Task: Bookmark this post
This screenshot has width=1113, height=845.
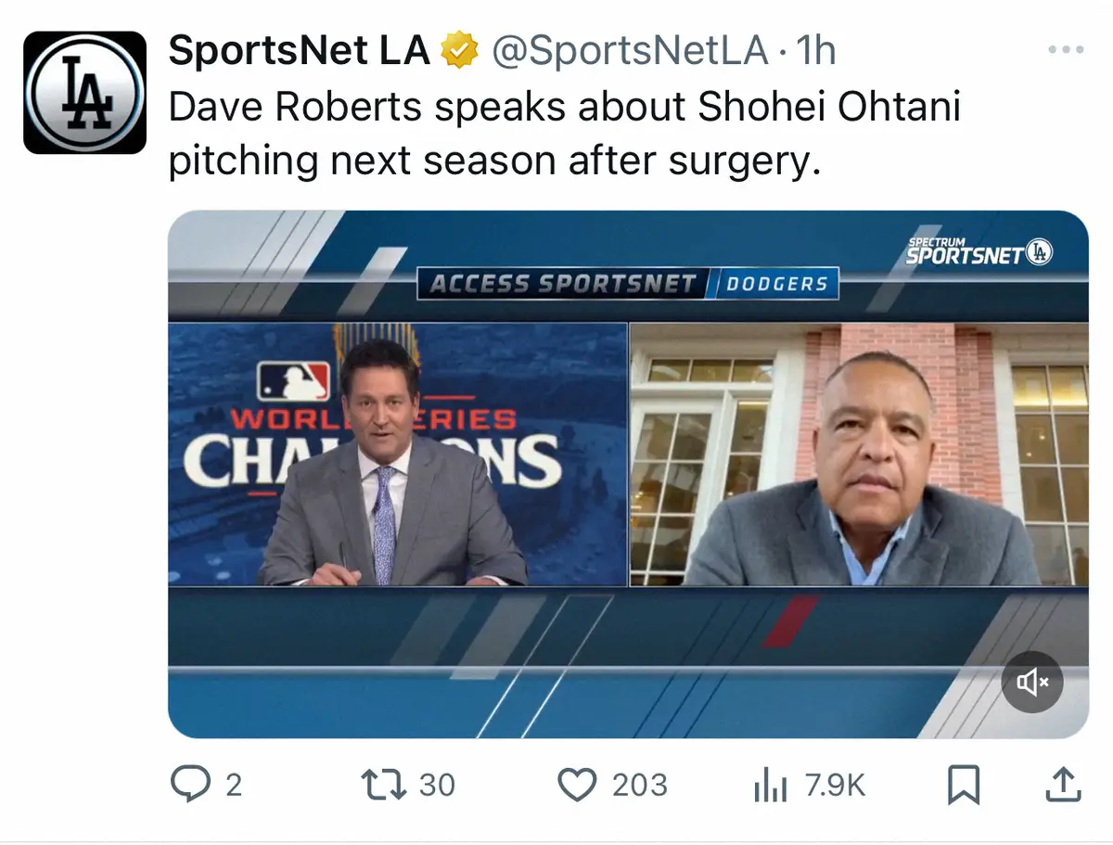Action: tap(964, 787)
